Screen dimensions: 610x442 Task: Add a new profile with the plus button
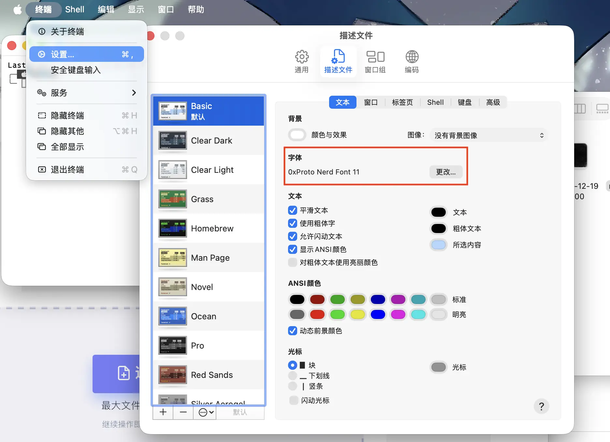pyautogui.click(x=163, y=412)
